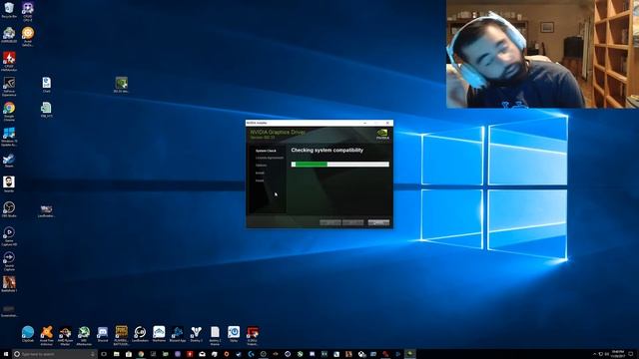Image resolution: width=639 pixels, height=359 pixels.
Task: Launch the Battlefield 1 desktop shortcut
Action: coord(9,283)
